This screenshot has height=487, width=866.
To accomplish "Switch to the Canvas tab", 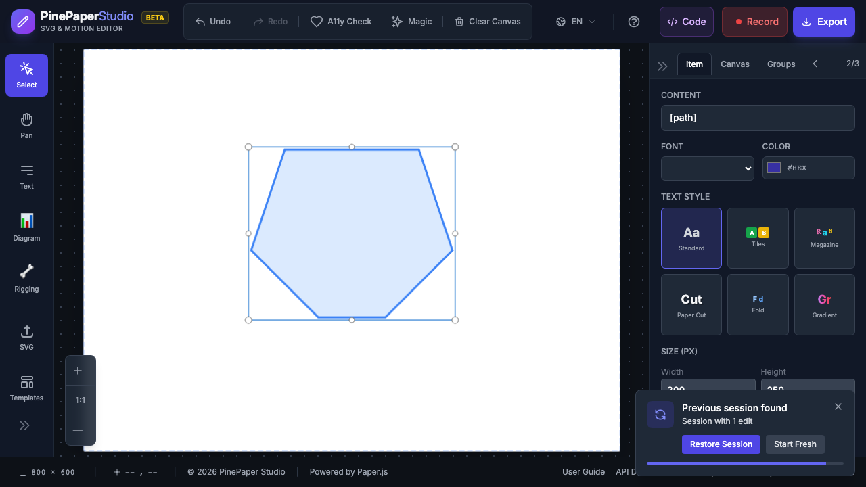I will click(x=735, y=64).
